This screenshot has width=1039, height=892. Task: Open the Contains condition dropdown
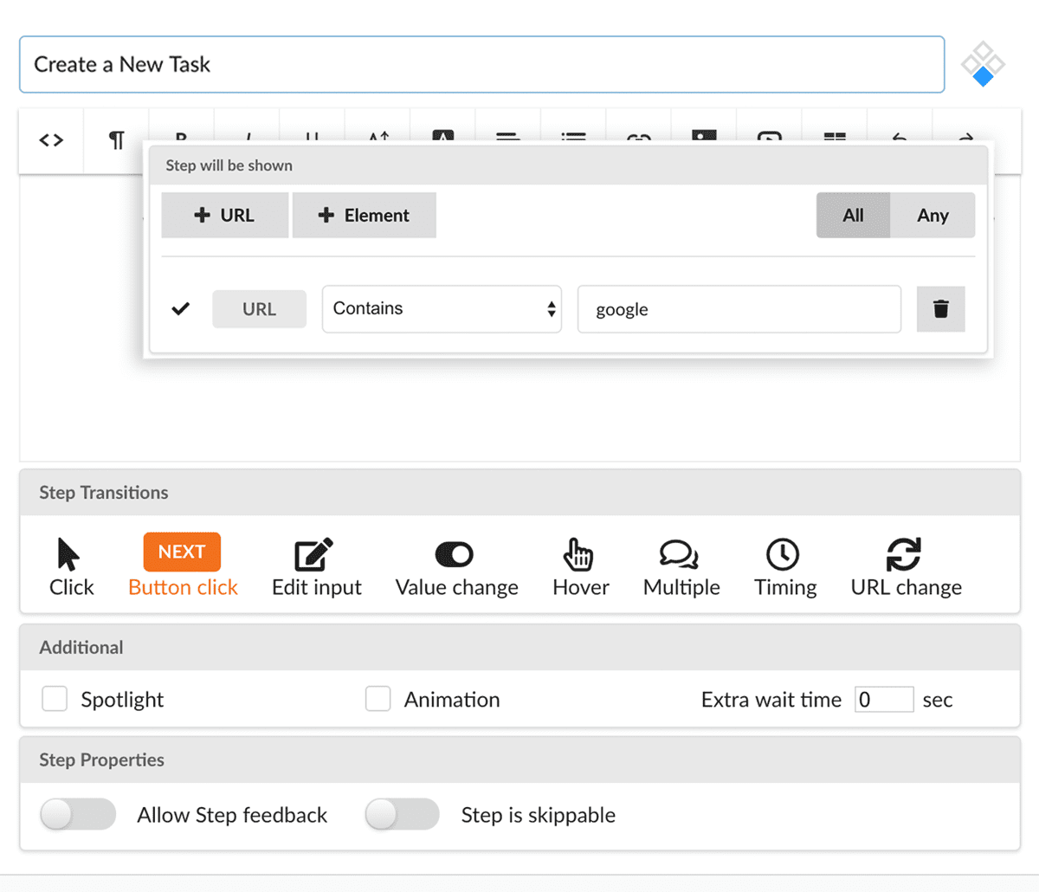442,309
